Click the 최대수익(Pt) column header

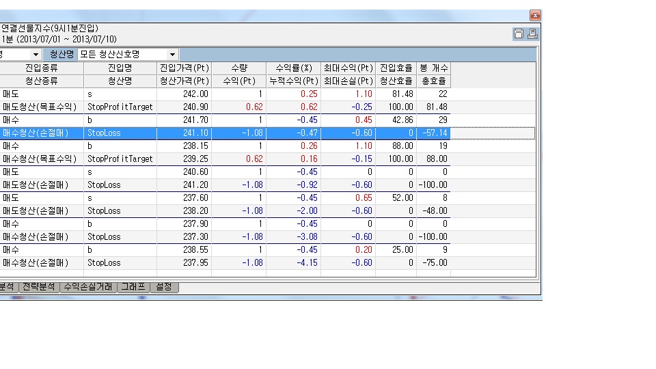[348, 68]
